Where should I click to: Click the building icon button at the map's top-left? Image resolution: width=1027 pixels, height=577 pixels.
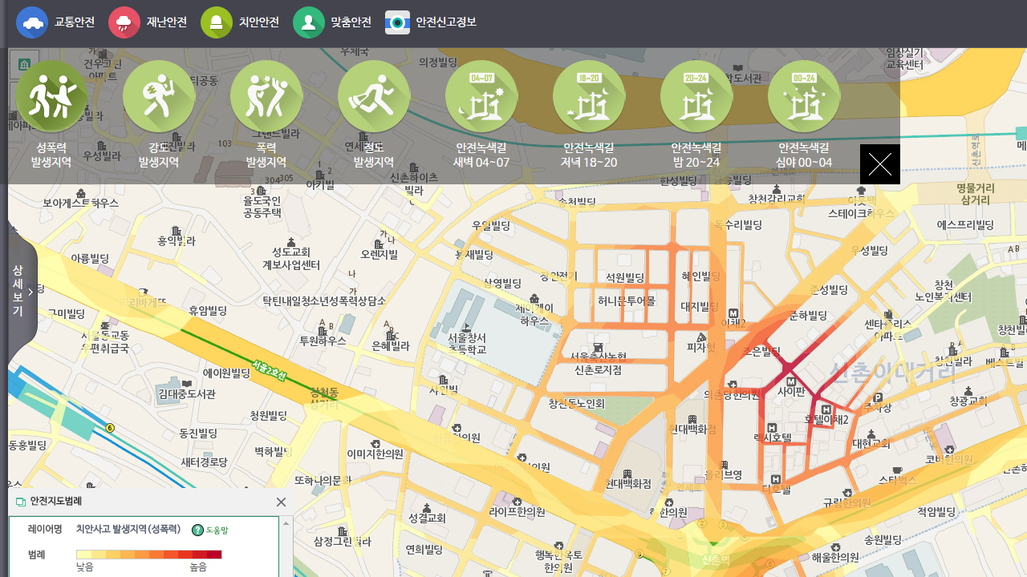pos(24,63)
